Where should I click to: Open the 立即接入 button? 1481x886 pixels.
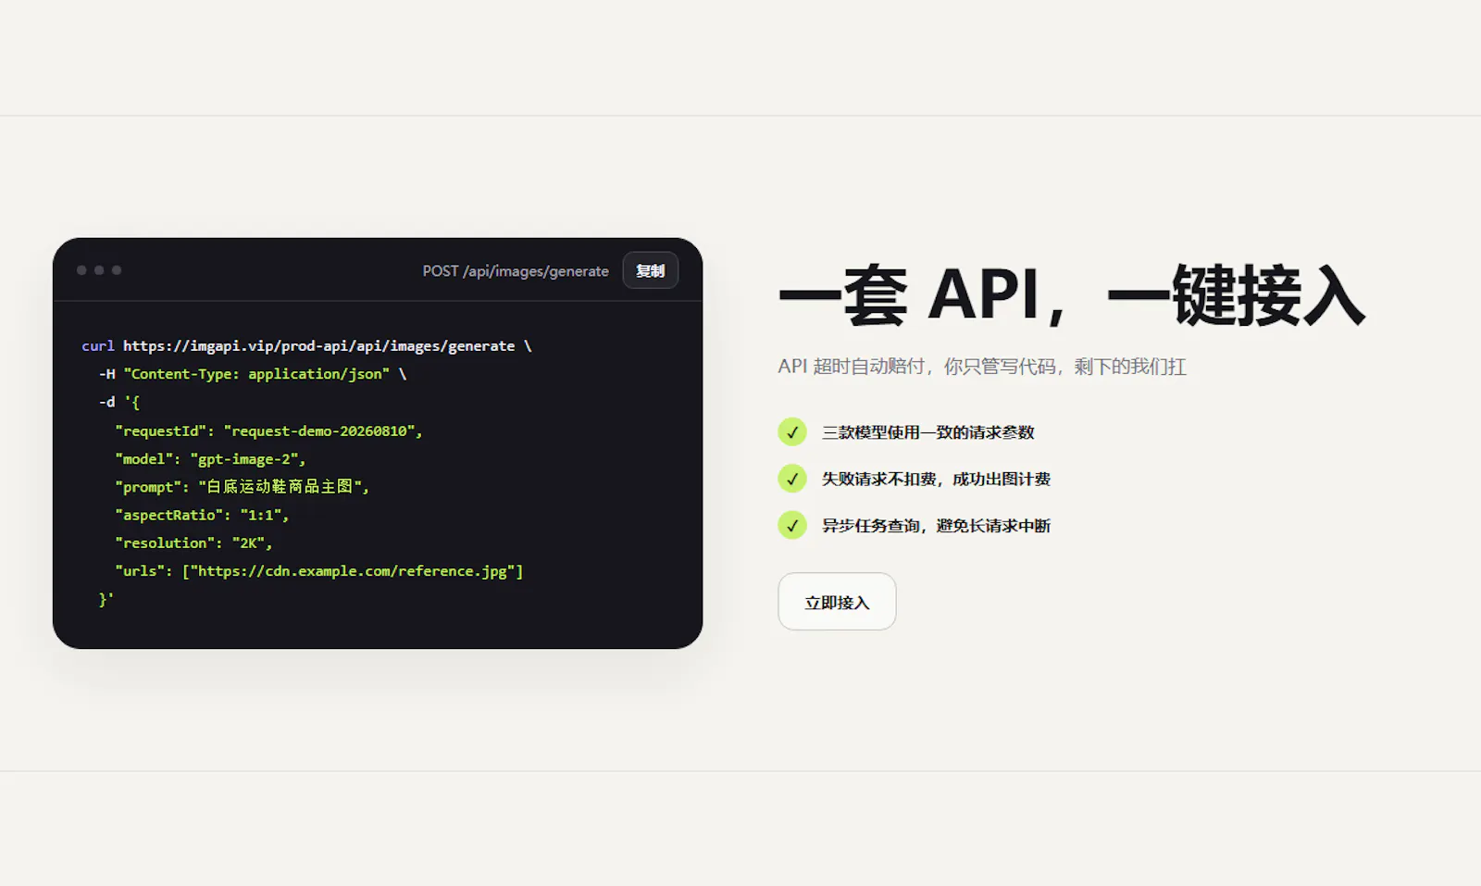pyautogui.click(x=837, y=602)
